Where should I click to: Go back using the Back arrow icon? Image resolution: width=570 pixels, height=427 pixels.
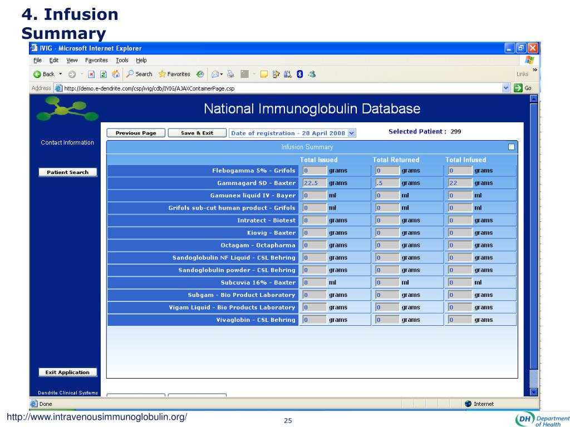coord(37,75)
